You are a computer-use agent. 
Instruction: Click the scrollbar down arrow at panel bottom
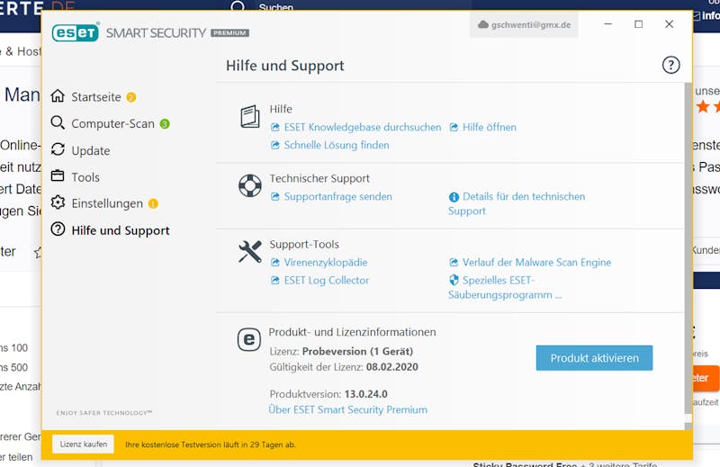[688, 427]
